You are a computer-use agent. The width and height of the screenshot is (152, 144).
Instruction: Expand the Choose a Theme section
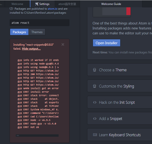click(x=113, y=70)
